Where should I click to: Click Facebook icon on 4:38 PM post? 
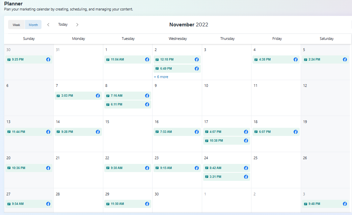[296, 59]
